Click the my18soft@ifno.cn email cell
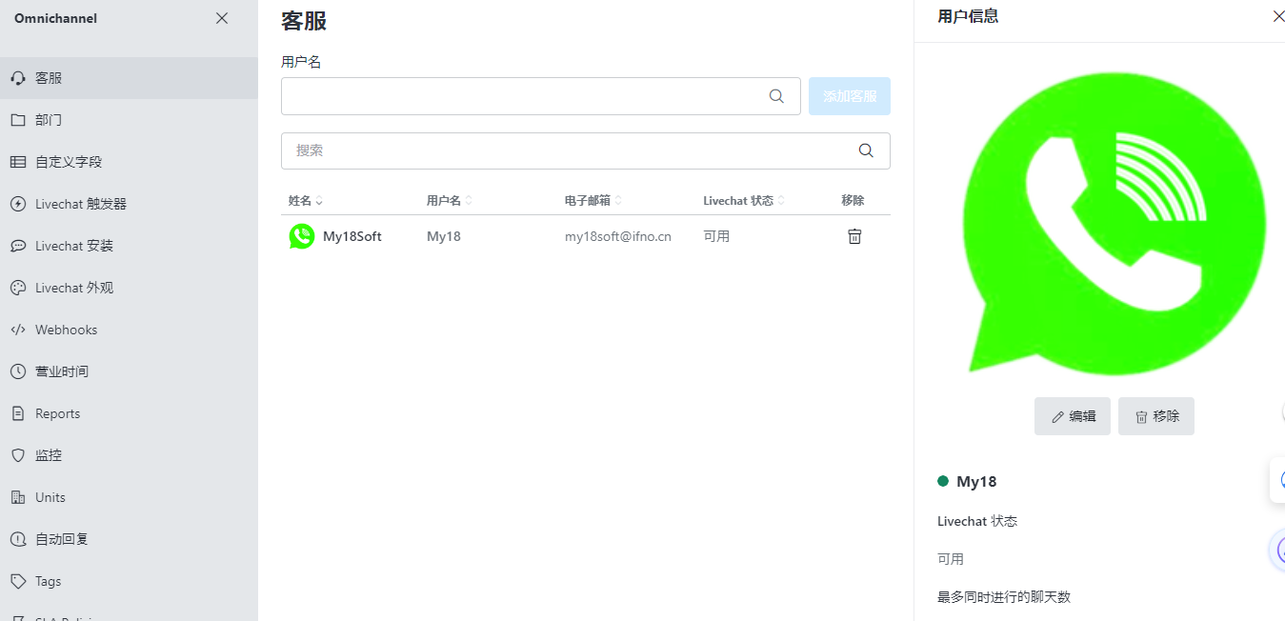1285x621 pixels. pos(618,236)
